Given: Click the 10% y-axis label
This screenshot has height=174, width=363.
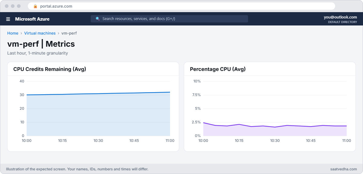Looking at the screenshot, I should coord(197,81).
